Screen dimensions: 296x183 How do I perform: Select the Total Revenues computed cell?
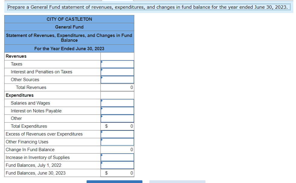point(117,87)
